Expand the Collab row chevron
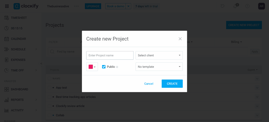Screen dimensions: 269x122 tap(257, 115)
